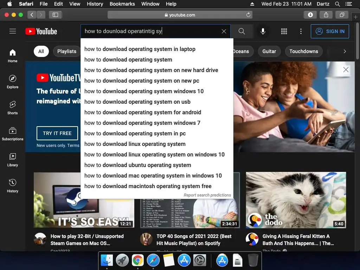This screenshot has width=360, height=270.
Task: Click the YouTube logo
Action: tap(41, 31)
